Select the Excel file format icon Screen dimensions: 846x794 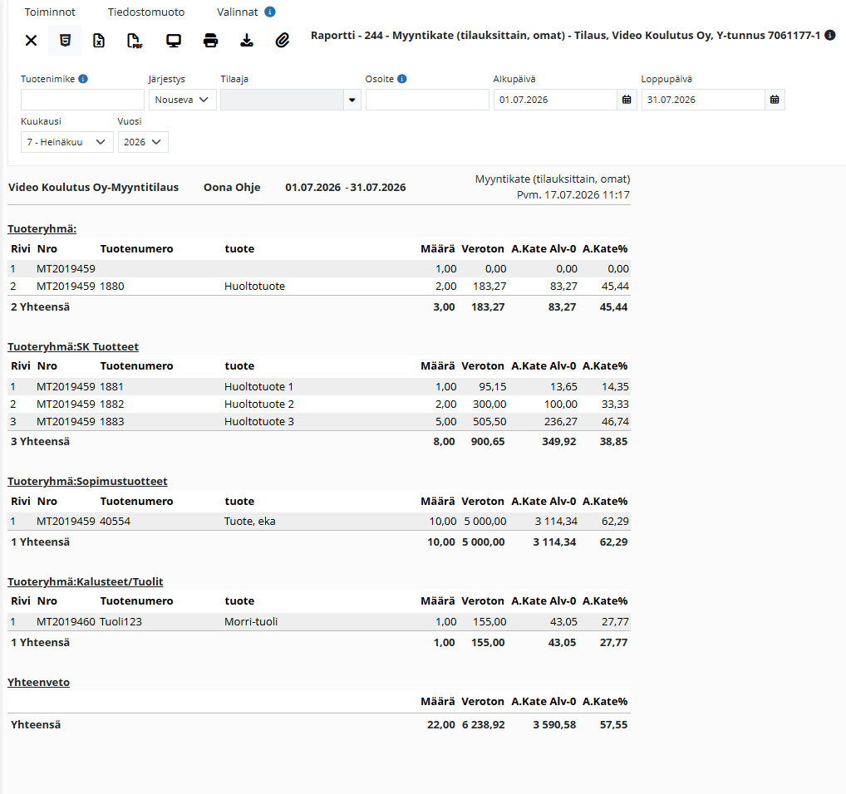pyautogui.click(x=99, y=41)
